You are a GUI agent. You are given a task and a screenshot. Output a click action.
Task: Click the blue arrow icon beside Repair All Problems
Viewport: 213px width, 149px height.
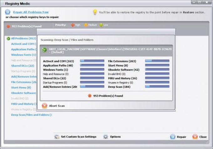coord(8,12)
